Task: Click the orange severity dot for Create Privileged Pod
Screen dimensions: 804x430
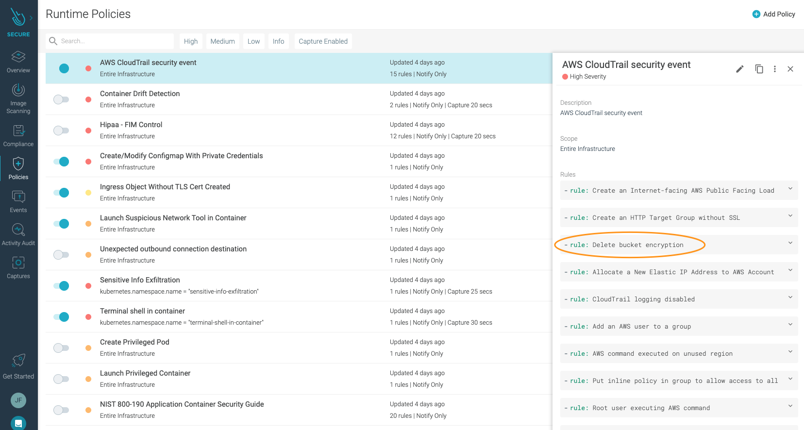Action: tap(88, 348)
